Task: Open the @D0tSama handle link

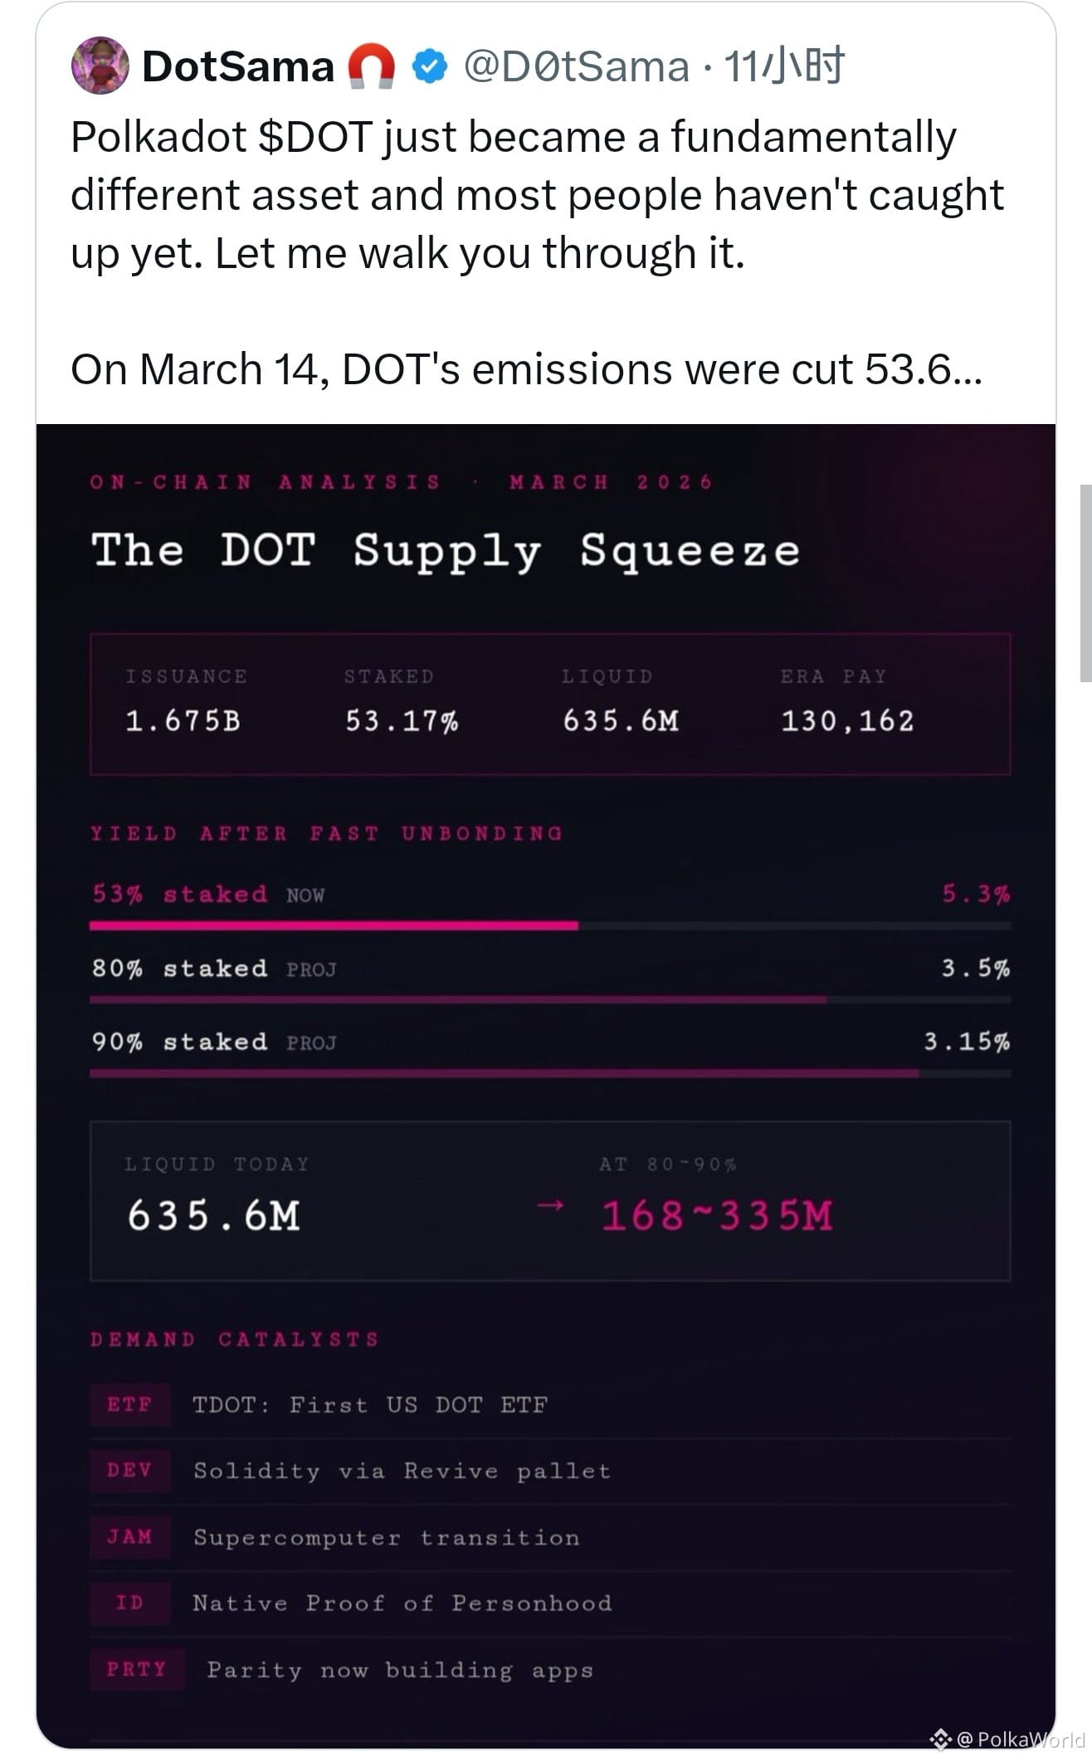Action: pos(576,66)
